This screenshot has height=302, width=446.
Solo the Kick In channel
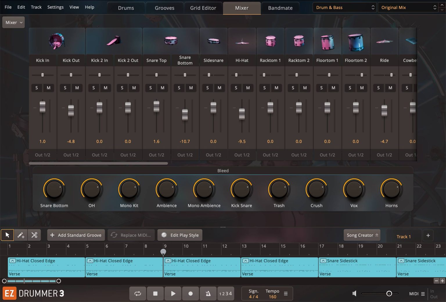pyautogui.click(x=37, y=88)
